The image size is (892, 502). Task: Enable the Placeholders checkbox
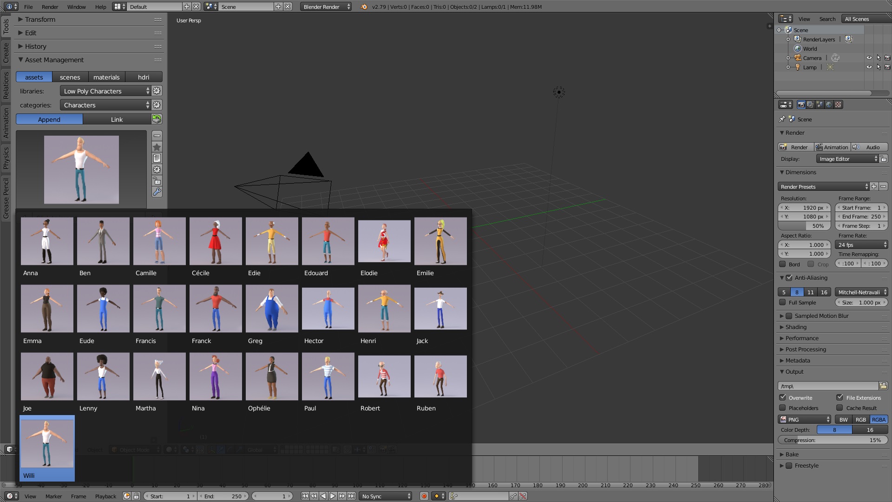click(783, 408)
